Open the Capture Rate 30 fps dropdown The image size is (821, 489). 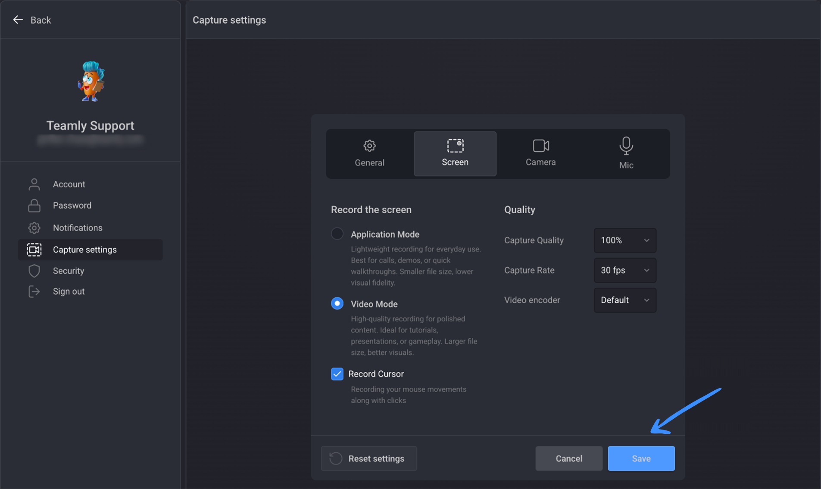(x=625, y=270)
